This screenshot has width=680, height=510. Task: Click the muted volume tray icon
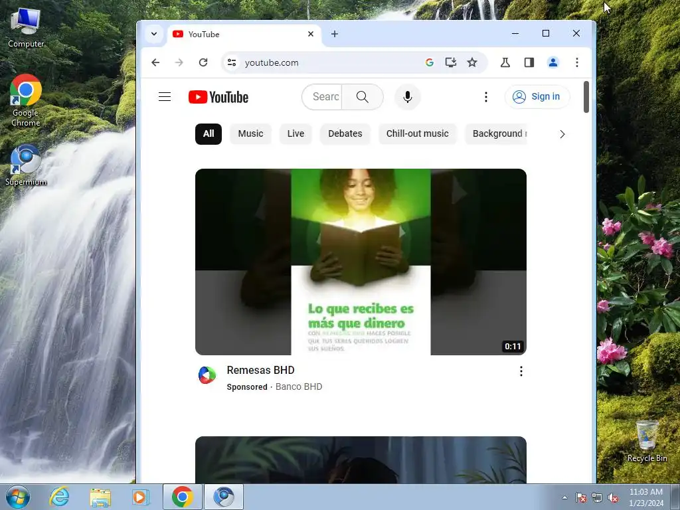coord(613,497)
